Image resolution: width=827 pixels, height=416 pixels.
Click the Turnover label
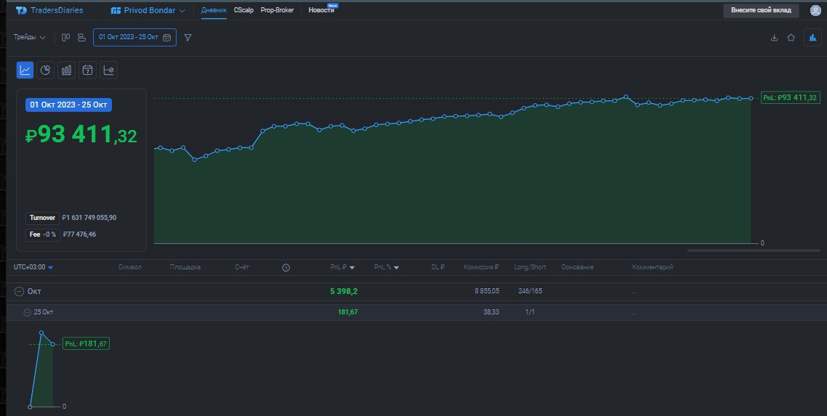pyautogui.click(x=42, y=218)
